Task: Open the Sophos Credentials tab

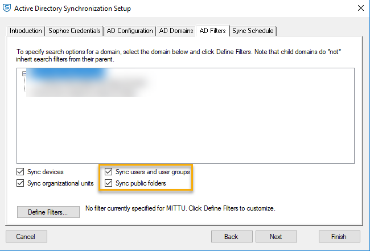Action: pos(75,31)
